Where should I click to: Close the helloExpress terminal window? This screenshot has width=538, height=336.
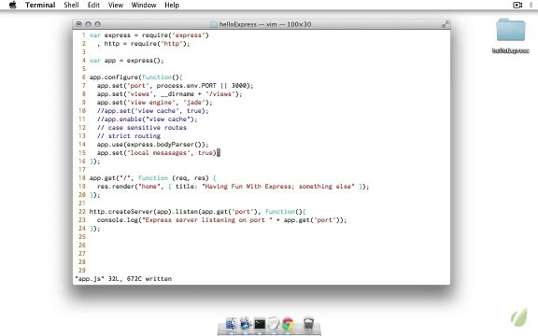(x=78, y=24)
